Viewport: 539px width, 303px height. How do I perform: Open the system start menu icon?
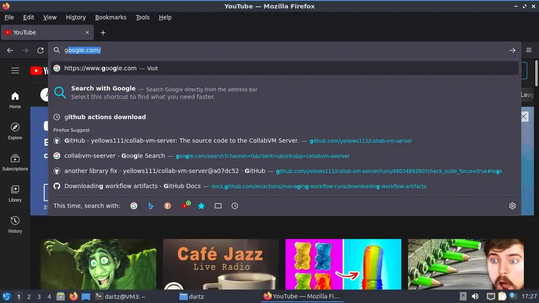6,296
